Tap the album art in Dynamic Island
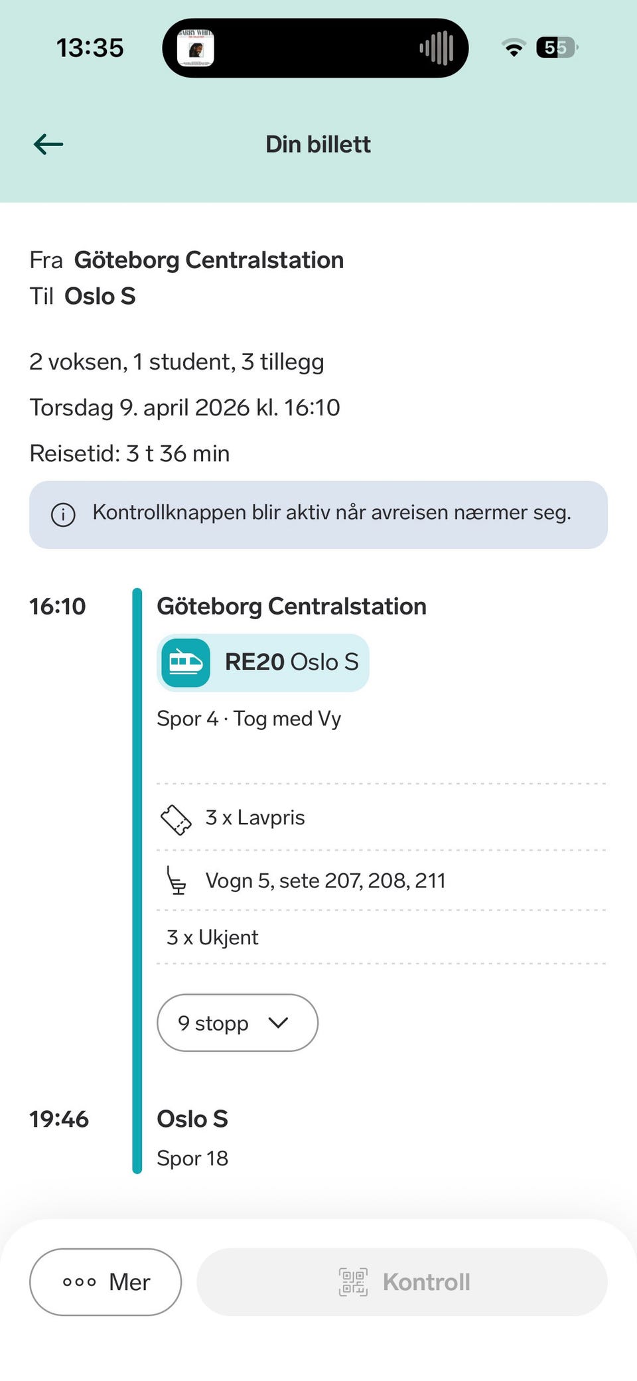 [x=196, y=48]
